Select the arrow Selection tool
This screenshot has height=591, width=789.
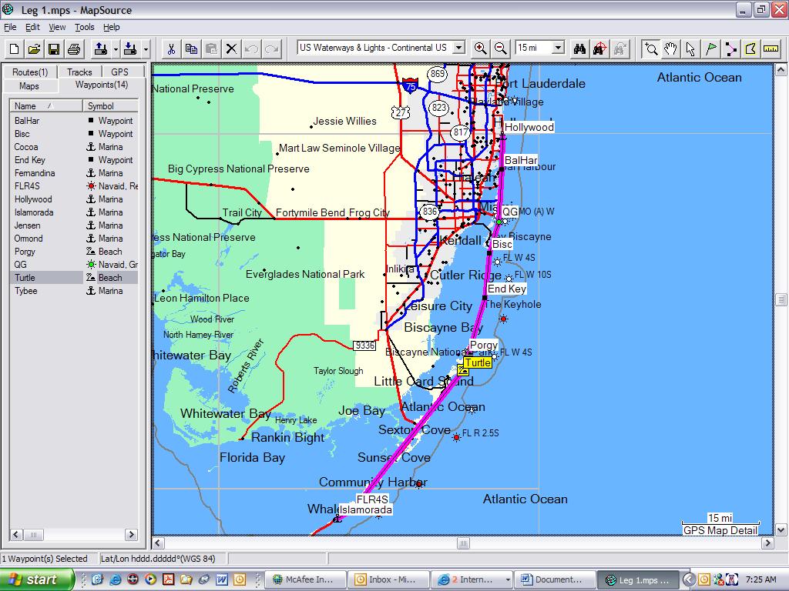(x=690, y=48)
